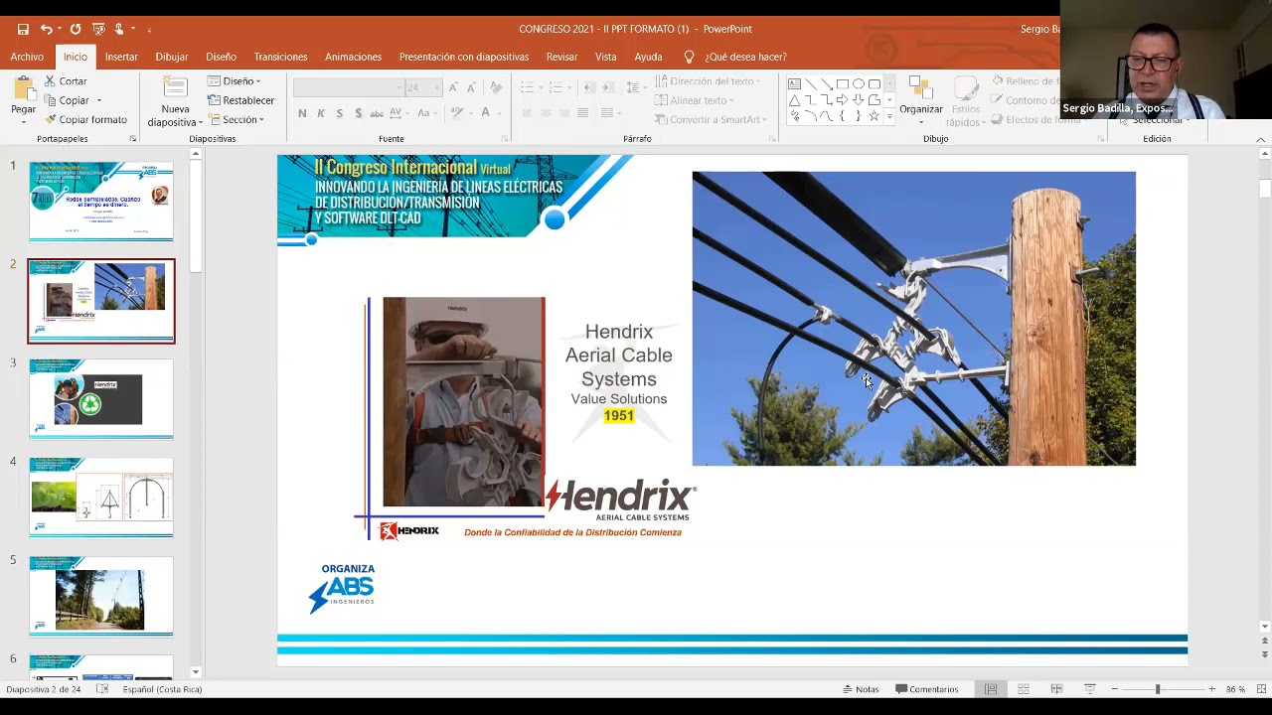Click spell check icon in status bar
Viewport: 1272px width, 715px height.
pos(102,689)
